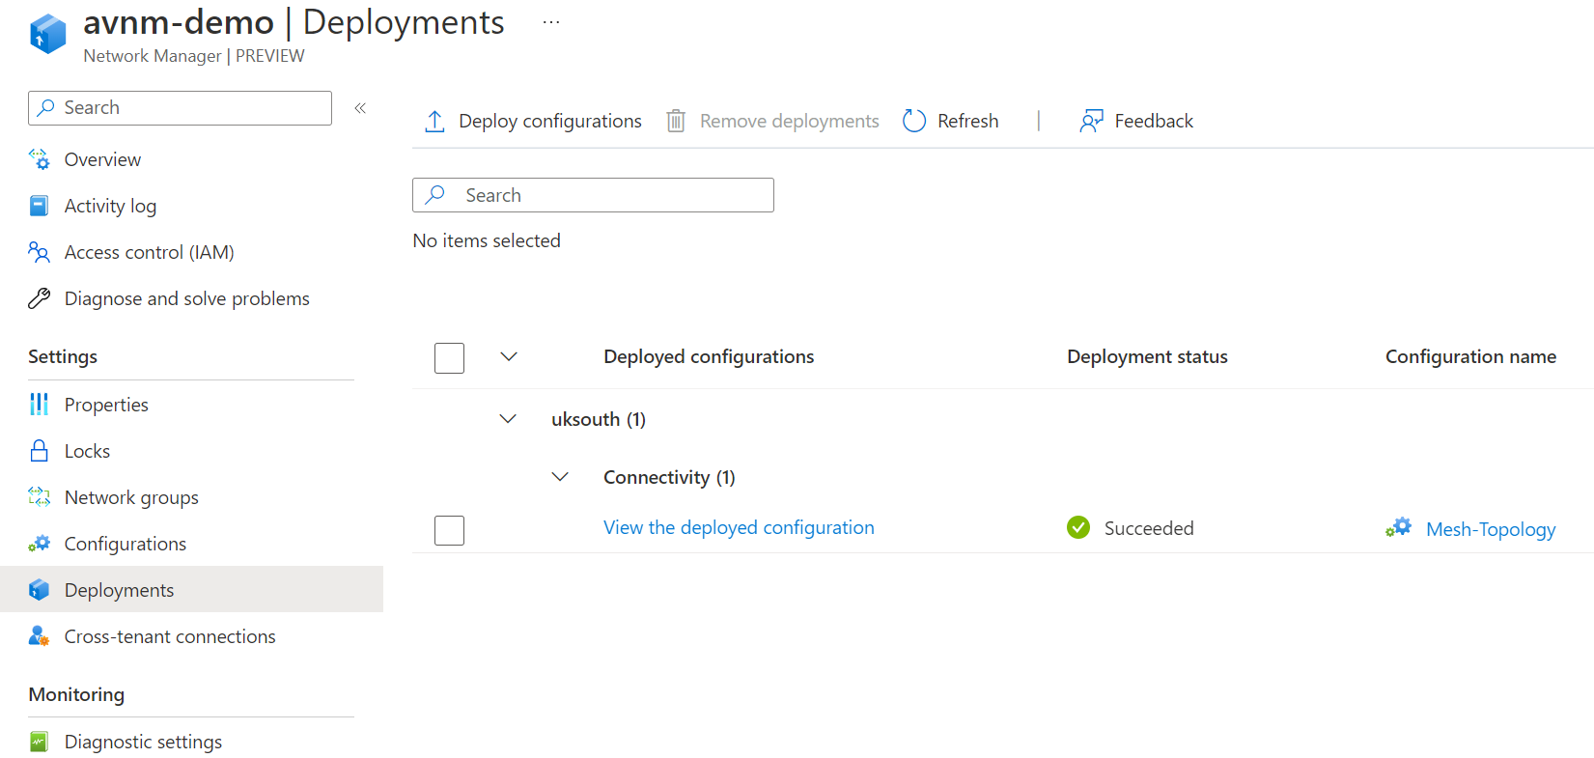Click the Feedback person icon

click(x=1091, y=122)
